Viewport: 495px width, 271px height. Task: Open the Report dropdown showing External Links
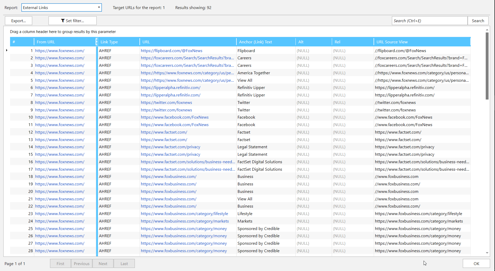[x=61, y=7]
